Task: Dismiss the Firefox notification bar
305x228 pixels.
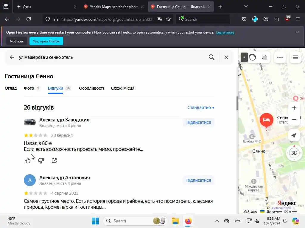Action: [x=298, y=32]
